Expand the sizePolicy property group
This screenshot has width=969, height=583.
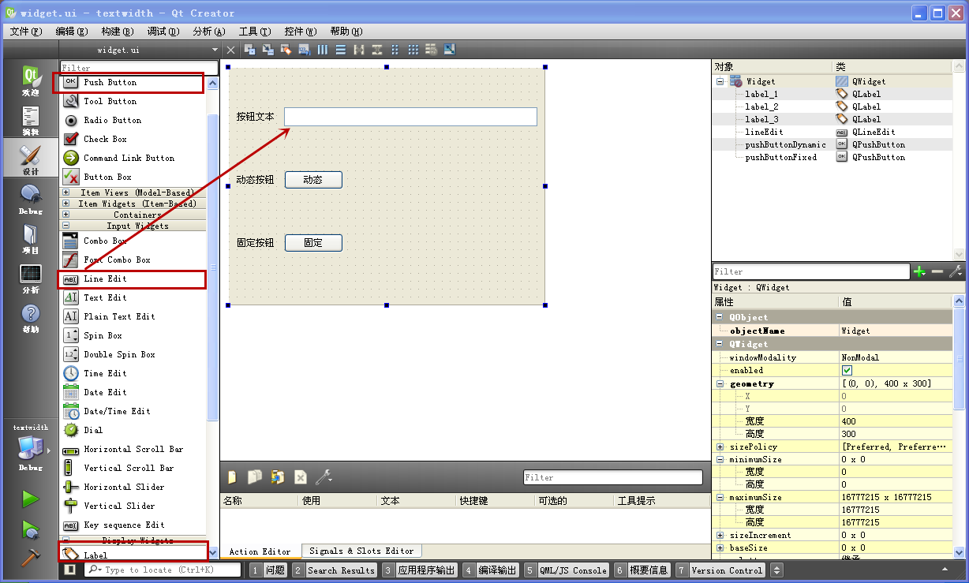720,446
